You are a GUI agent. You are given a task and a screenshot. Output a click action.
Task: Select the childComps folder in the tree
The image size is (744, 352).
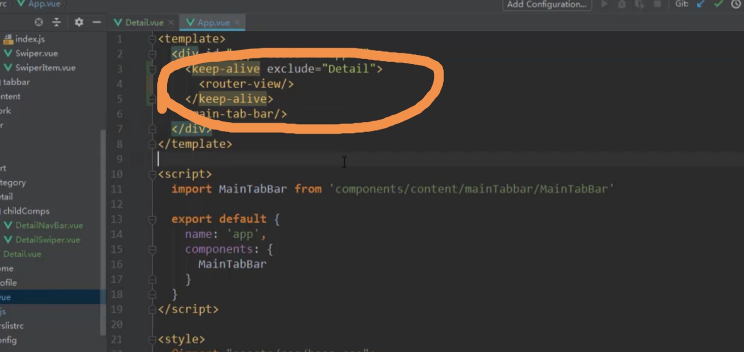(26, 211)
